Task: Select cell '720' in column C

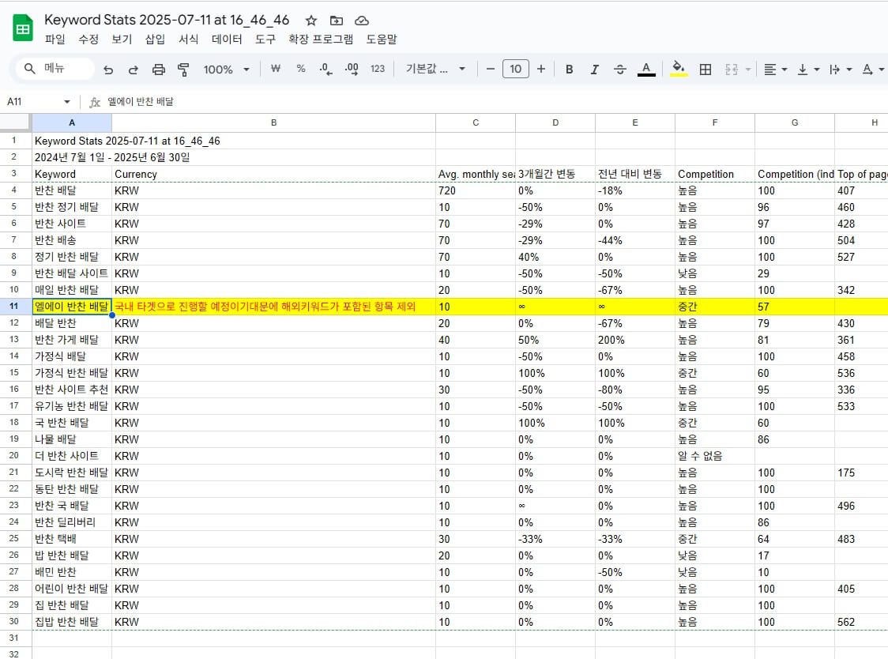Action: click(x=476, y=190)
